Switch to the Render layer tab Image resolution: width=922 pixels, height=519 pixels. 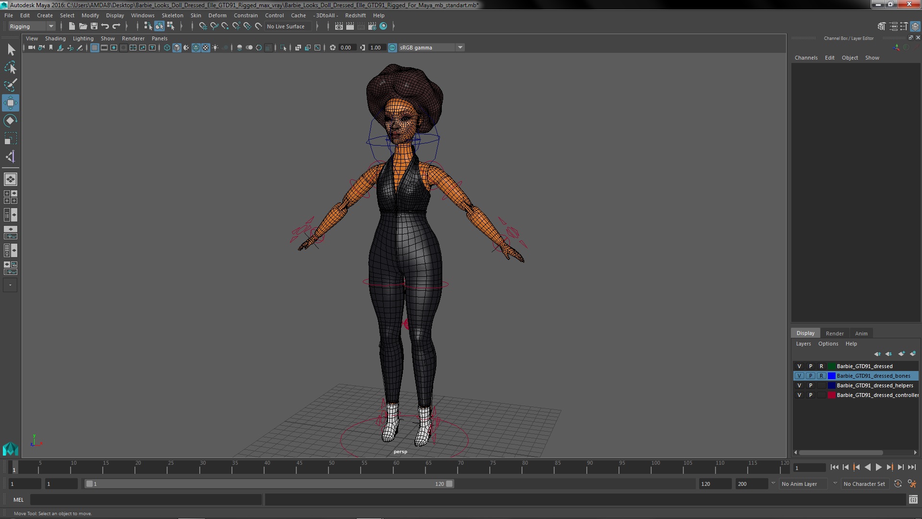click(x=835, y=333)
